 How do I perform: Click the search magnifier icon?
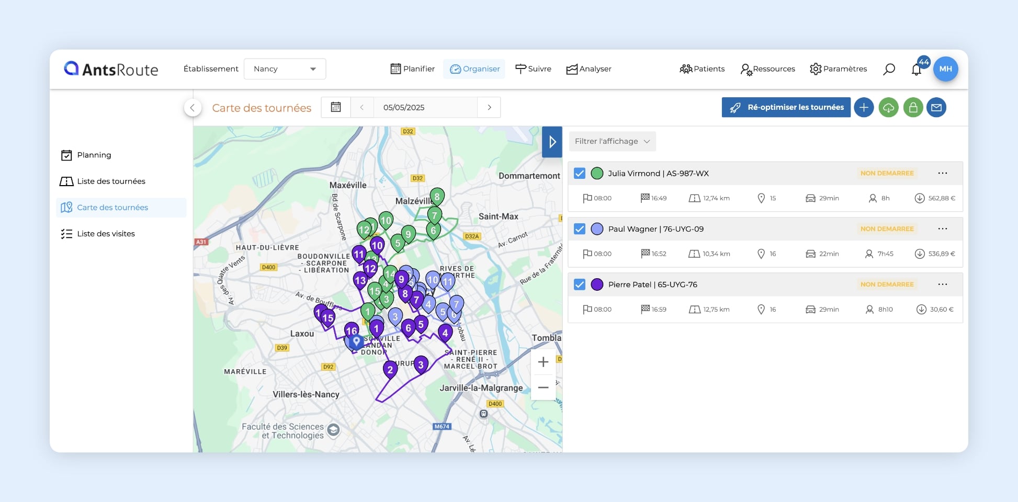point(889,69)
